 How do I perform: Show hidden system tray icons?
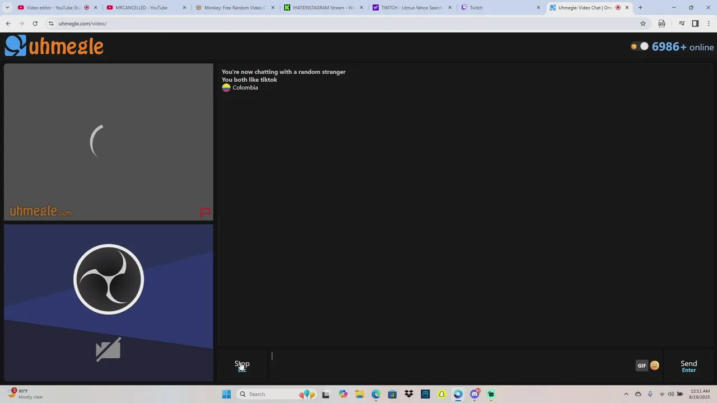[x=626, y=394]
